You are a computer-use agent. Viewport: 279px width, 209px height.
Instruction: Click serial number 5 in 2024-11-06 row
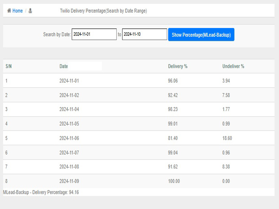[x=6, y=138]
